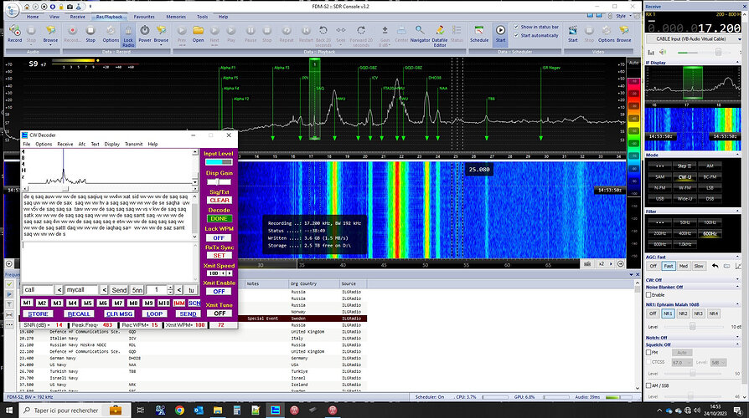Image resolution: width=749 pixels, height=418 pixels.
Task: Open the Transmit menu in CW Decoder
Action: click(134, 144)
